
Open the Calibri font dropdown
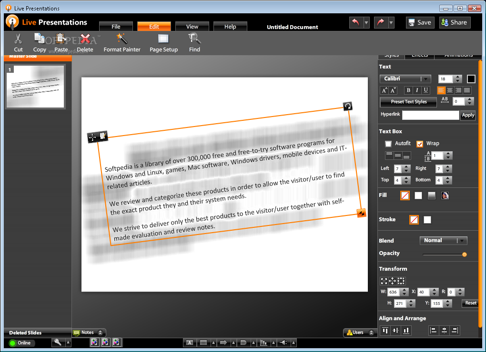tap(405, 79)
